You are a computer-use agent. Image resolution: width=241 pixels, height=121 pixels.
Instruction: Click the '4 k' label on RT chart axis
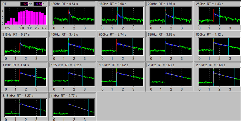[44, 28]
